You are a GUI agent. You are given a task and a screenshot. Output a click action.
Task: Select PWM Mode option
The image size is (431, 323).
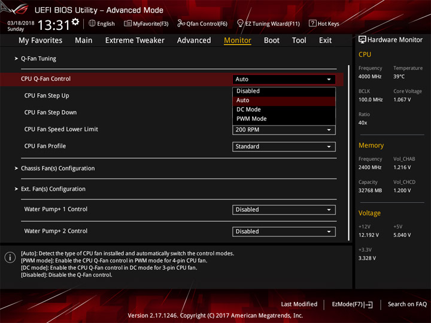284,119
